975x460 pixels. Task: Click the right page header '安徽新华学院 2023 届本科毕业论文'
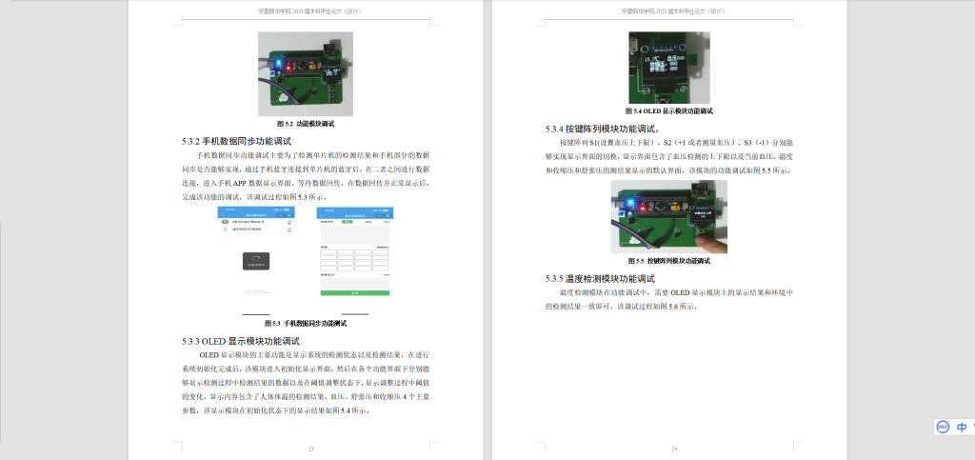point(673,11)
